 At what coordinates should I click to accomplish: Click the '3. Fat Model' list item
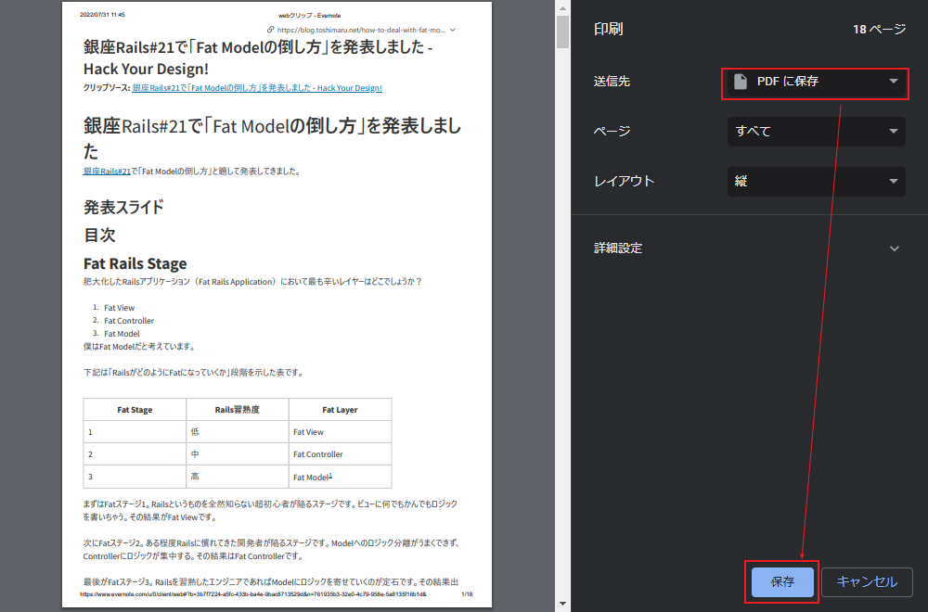point(116,334)
